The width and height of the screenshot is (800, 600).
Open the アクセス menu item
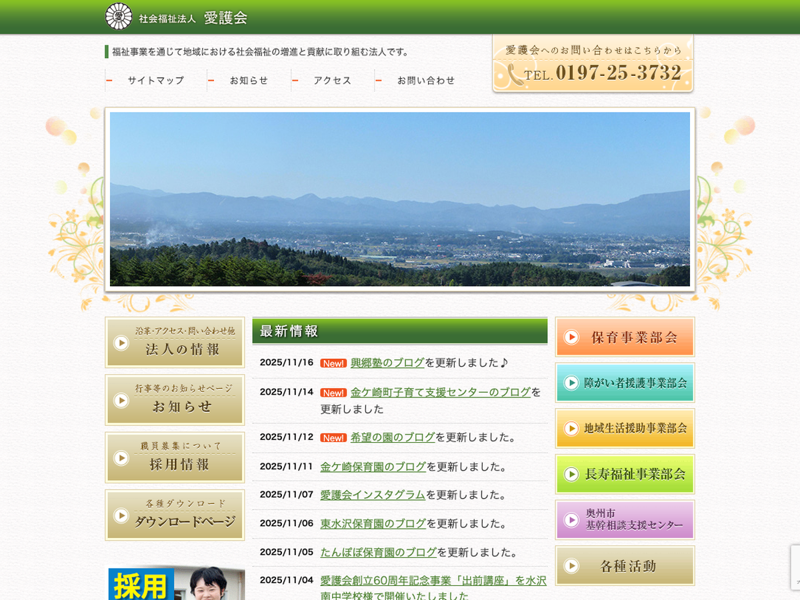[332, 81]
